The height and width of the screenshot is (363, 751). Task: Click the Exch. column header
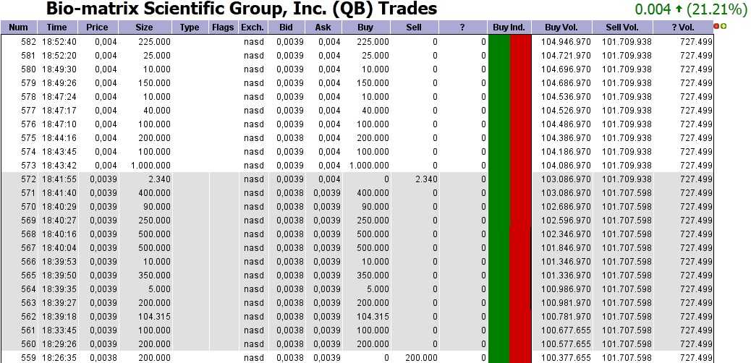click(253, 27)
